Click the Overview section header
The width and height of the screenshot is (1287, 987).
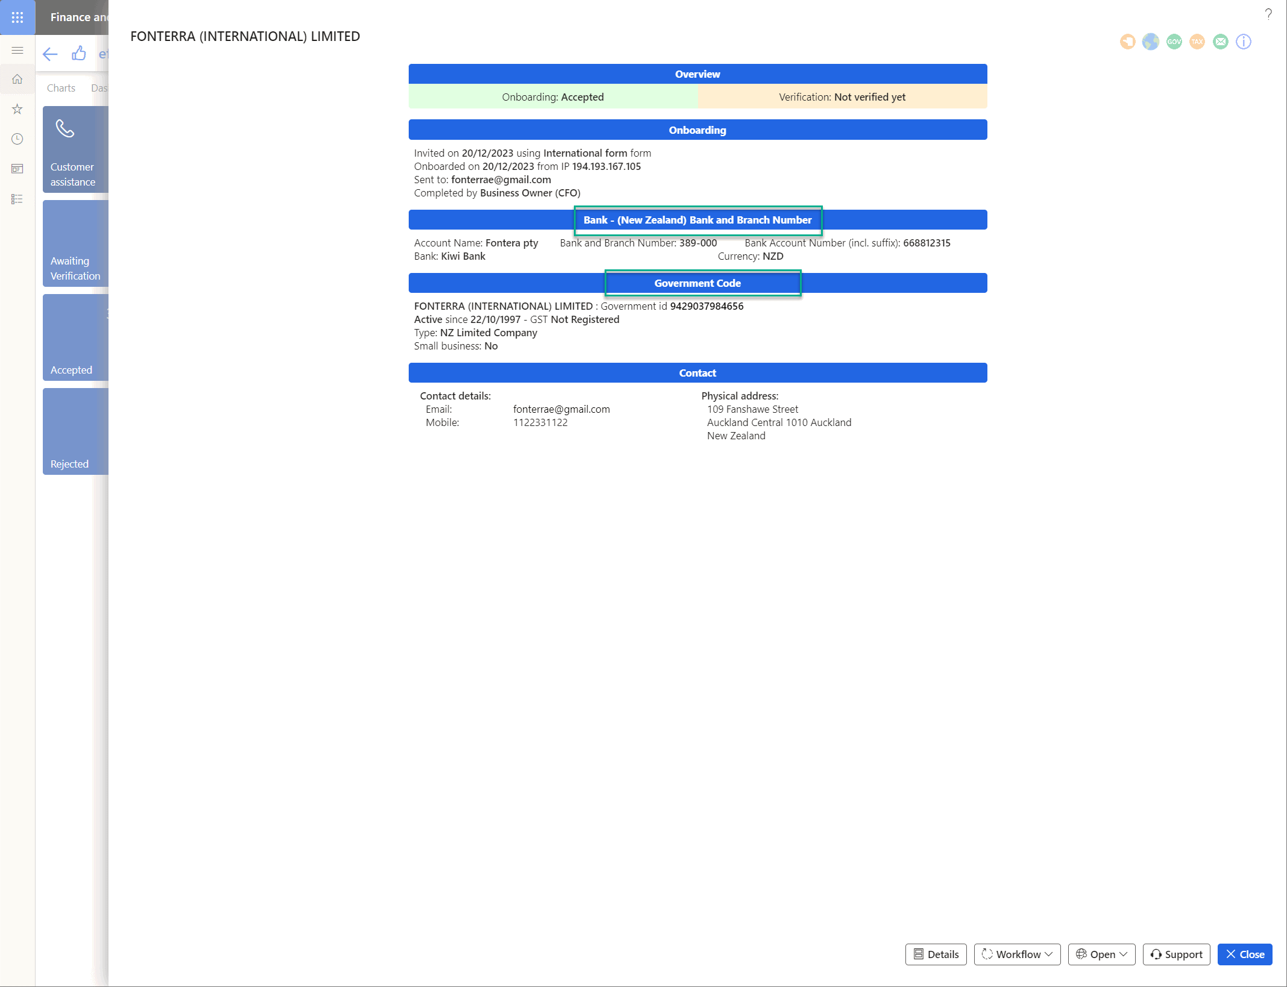(x=698, y=74)
